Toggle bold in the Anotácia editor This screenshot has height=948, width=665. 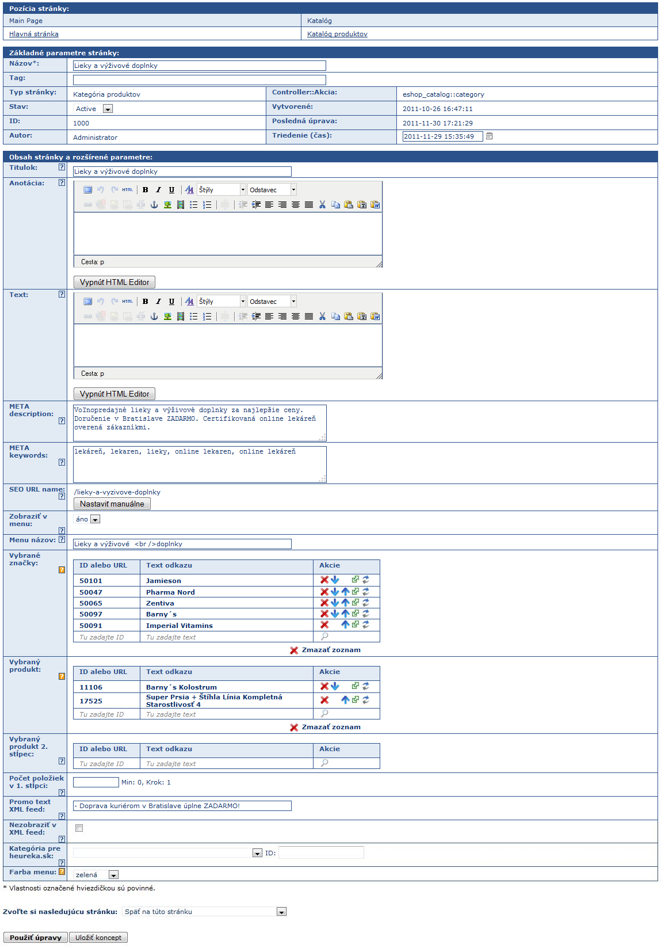tap(146, 190)
